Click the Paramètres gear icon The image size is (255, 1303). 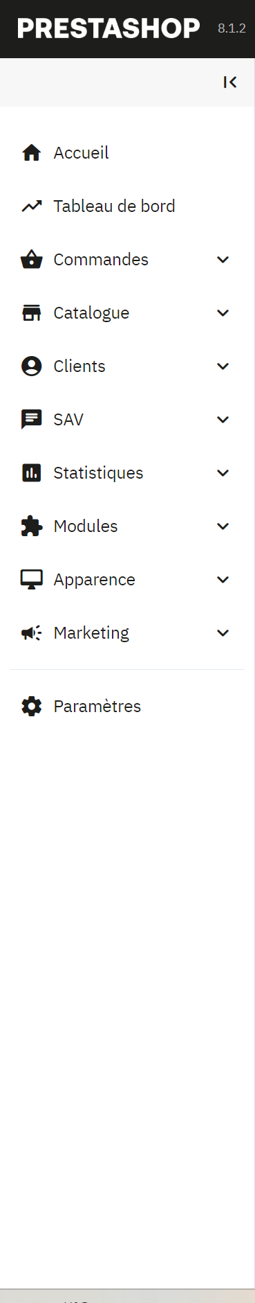tap(31, 706)
